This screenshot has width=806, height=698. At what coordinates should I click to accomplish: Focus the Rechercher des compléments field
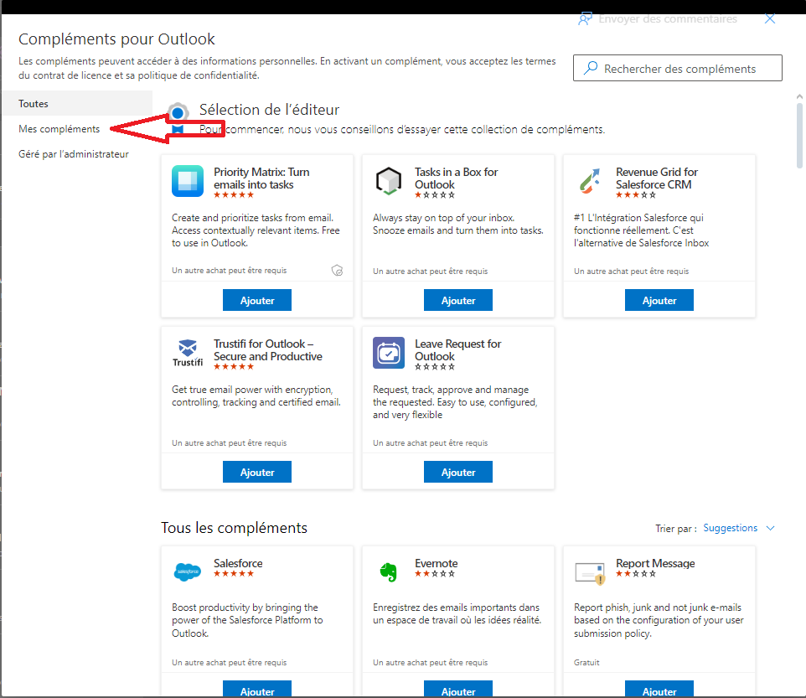coord(678,68)
